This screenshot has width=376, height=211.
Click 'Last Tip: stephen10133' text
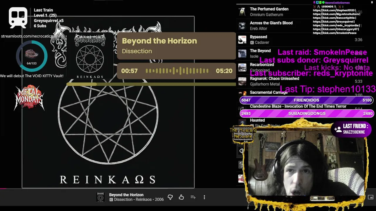pos(328,89)
